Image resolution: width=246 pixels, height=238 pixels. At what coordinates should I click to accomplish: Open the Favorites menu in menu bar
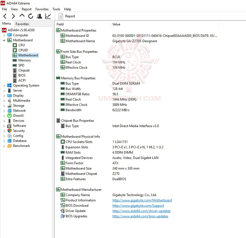tap(42, 9)
